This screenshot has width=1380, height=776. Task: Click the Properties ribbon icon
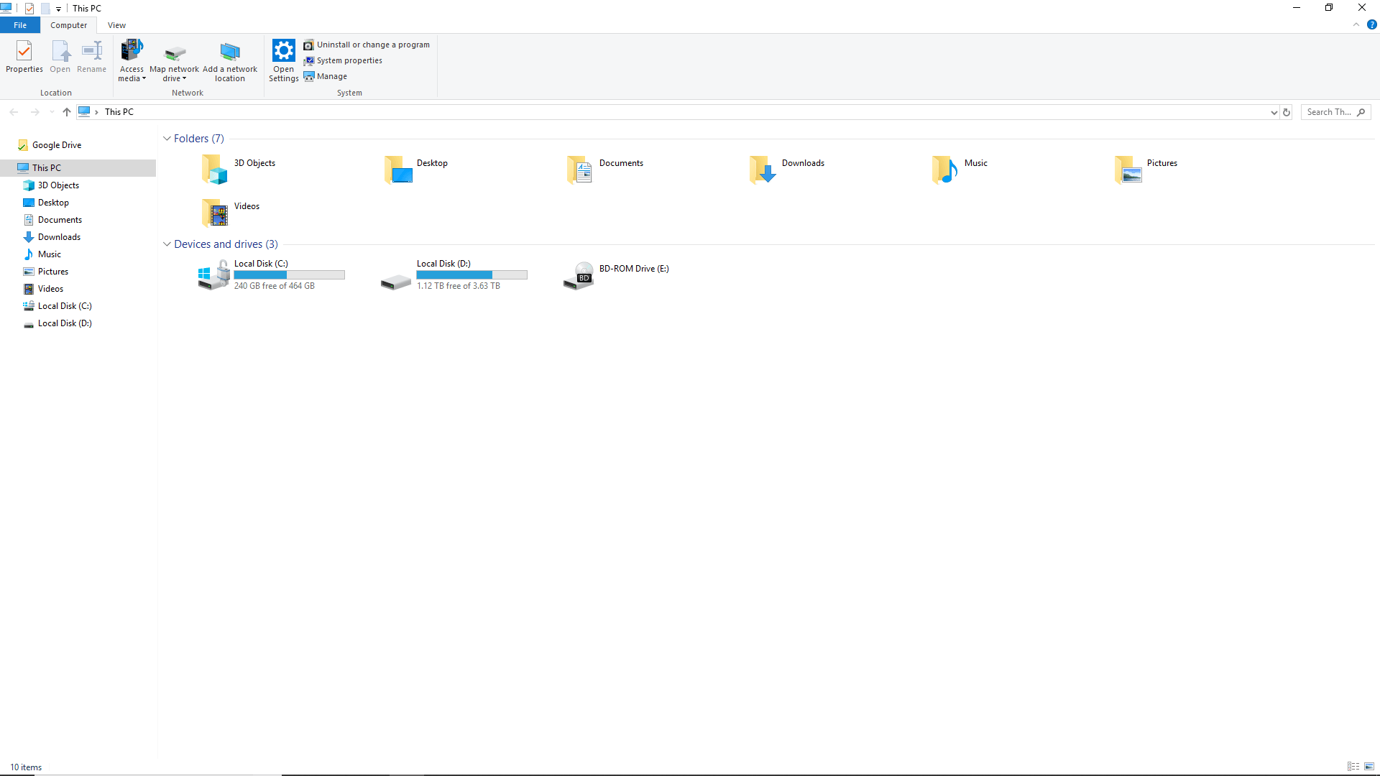[x=24, y=52]
